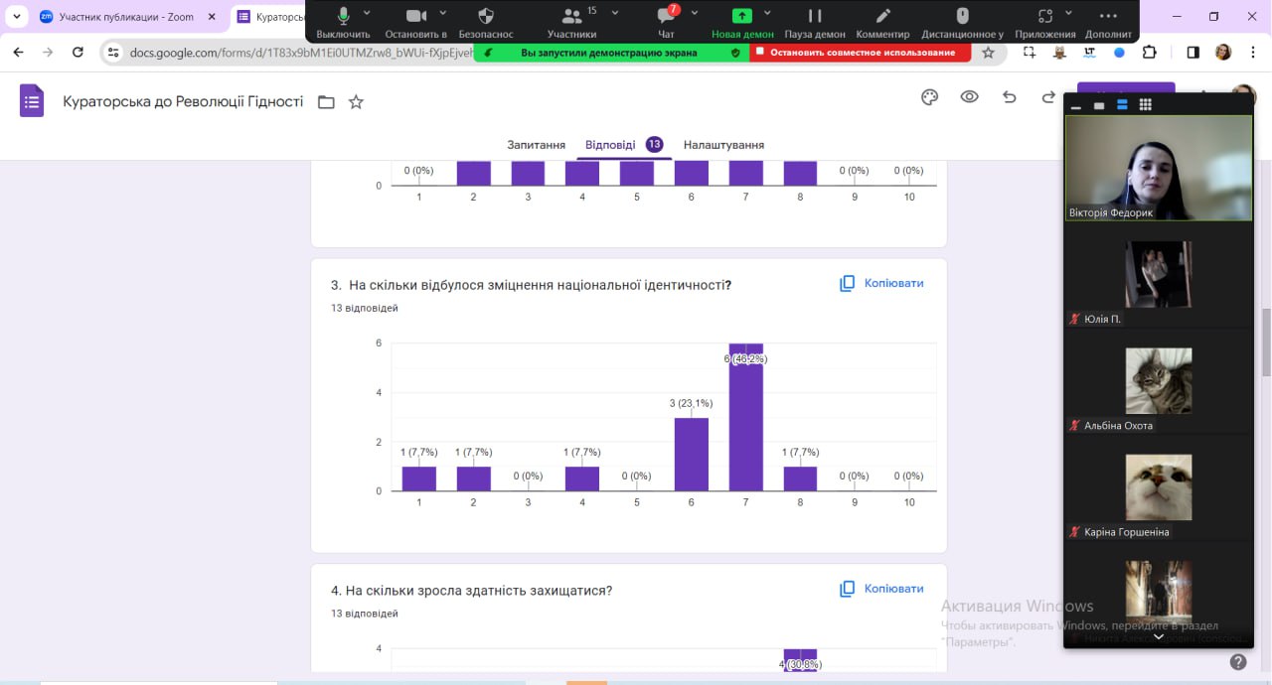Viewport: 1272px width, 685px height.
Task: Copy the question 3 chart with Копіювати
Action: click(x=881, y=283)
